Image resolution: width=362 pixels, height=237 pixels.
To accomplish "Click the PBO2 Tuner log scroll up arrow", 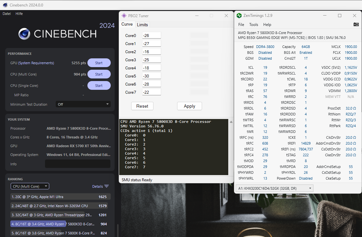I will 231,122.
